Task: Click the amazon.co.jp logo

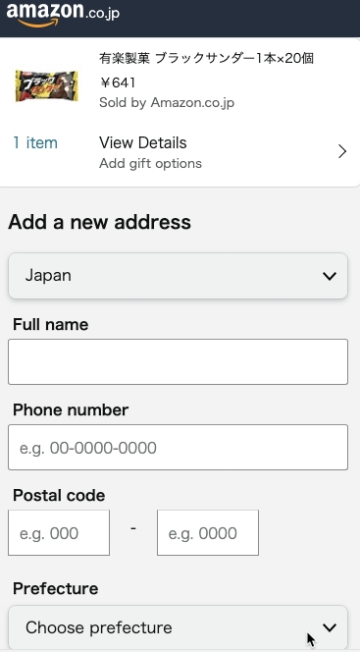Action: click(63, 14)
